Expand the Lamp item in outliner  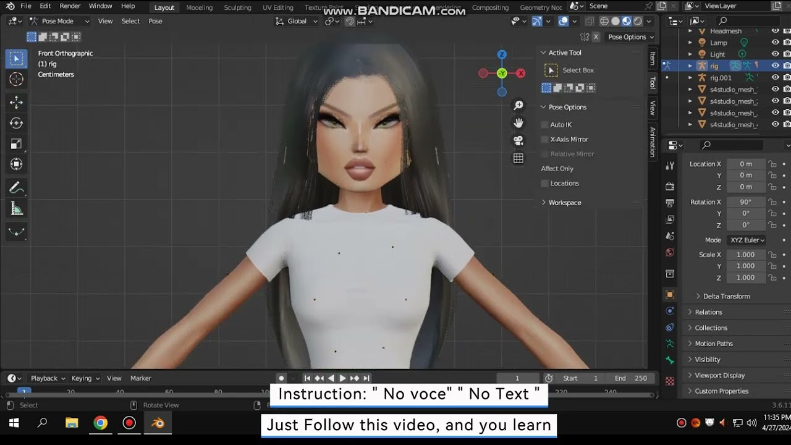click(690, 43)
